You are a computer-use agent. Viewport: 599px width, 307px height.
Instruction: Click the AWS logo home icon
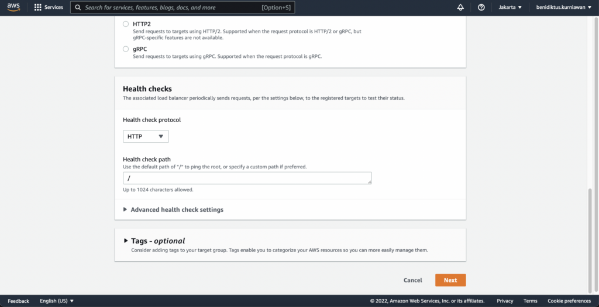tap(13, 7)
